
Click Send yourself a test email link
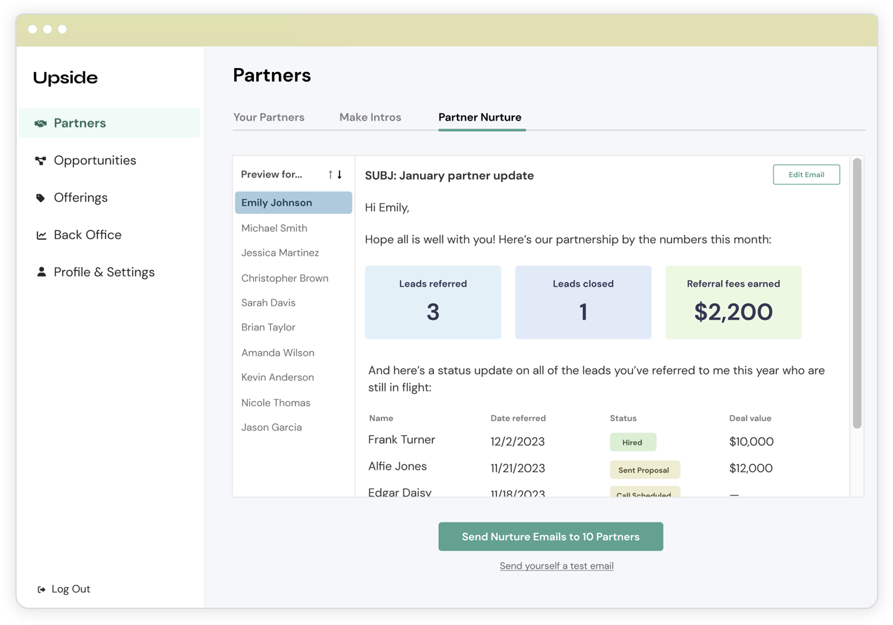[x=556, y=566]
